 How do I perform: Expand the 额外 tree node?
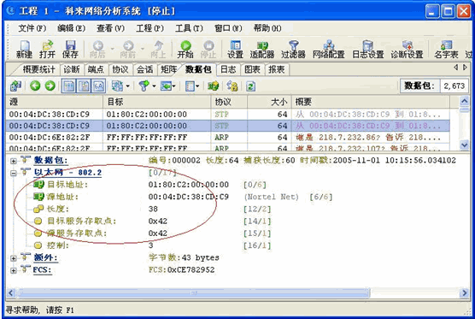(14, 258)
